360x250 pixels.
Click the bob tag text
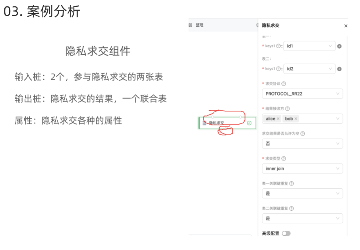289,119
